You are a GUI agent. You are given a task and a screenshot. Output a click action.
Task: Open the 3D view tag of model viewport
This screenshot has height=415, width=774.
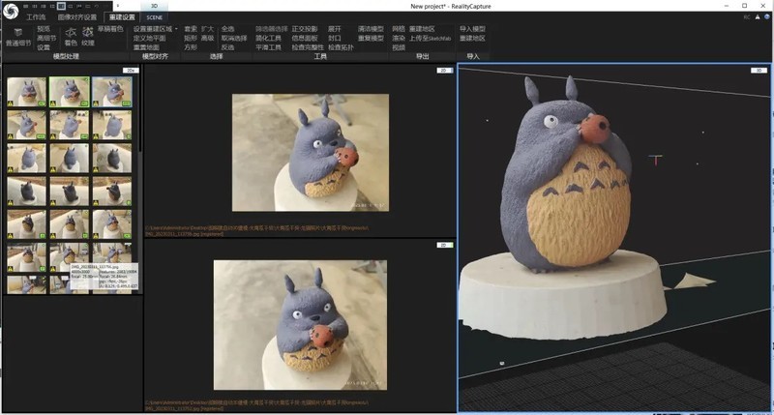point(759,71)
